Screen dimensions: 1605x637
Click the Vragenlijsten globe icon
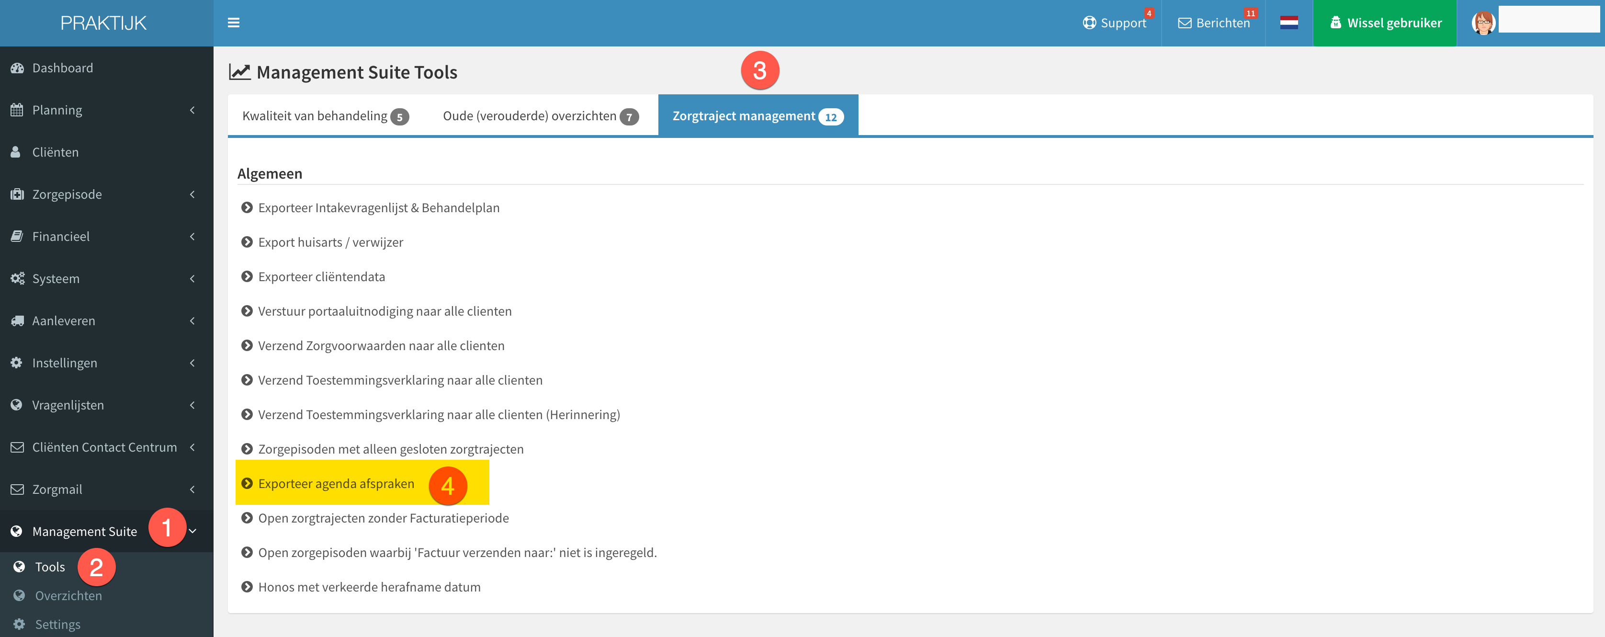[17, 405]
